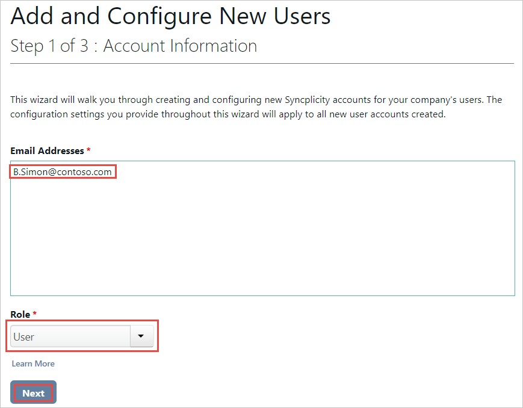Select the Role combo box showing User
Image resolution: width=523 pixels, height=408 pixels.
70,336
